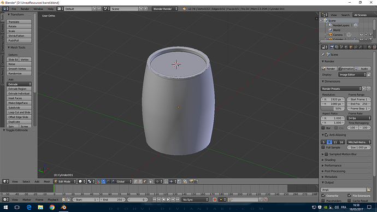Open the File menu
The height and width of the screenshot is (212, 377).
point(14,9)
